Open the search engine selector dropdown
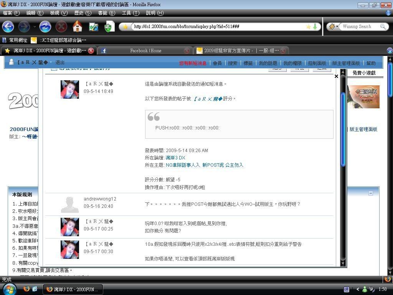Viewport: 393px width, 295px height. pos(333,27)
